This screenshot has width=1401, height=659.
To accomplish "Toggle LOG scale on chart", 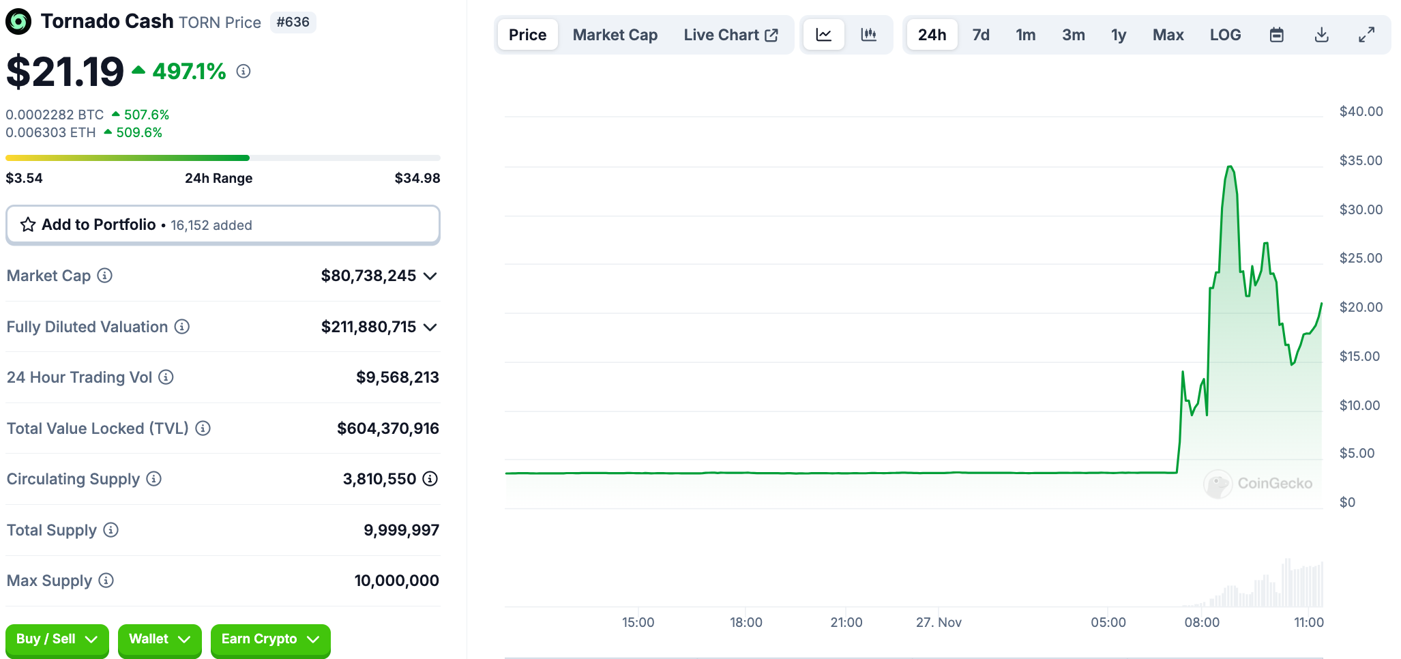I will point(1226,35).
